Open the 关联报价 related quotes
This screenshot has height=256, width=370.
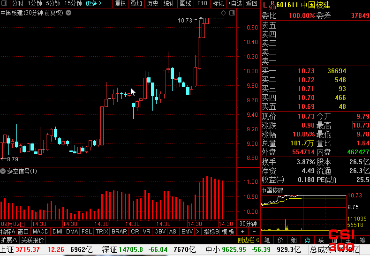32,240
